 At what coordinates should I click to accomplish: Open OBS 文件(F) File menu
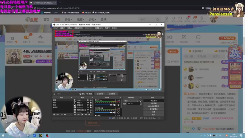point(56,28)
